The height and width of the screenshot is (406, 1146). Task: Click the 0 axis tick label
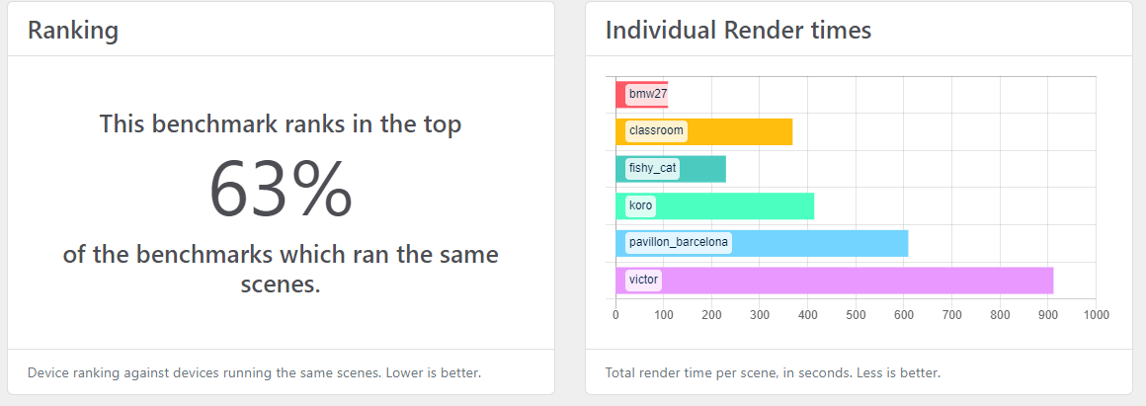point(615,315)
